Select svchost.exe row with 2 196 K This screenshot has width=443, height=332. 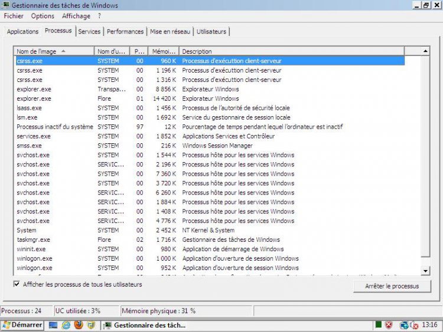click(x=210, y=165)
